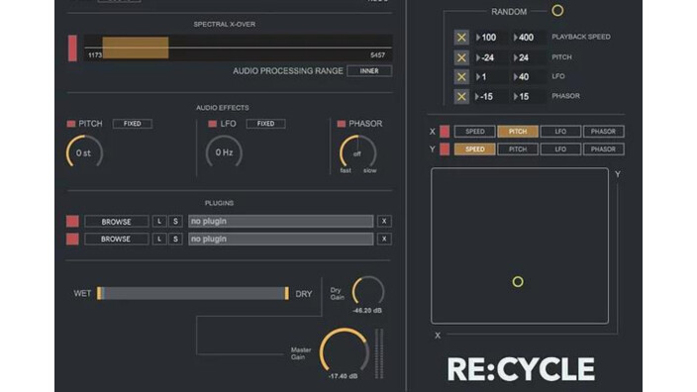Click the Pitch FIXED mode button

coord(133,124)
